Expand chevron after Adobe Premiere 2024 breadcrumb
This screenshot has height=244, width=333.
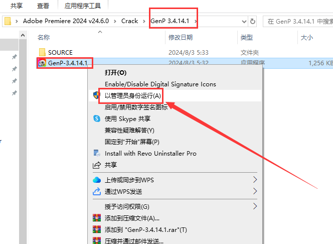115,21
